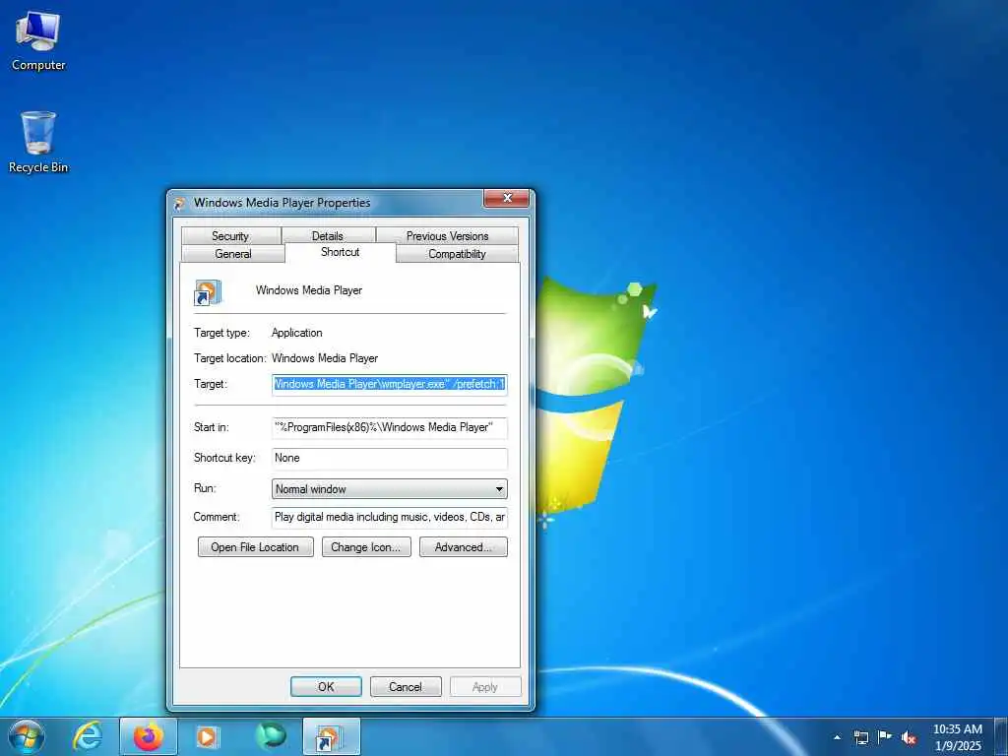Click the Start in text field
The image size is (1008, 756).
click(390, 427)
